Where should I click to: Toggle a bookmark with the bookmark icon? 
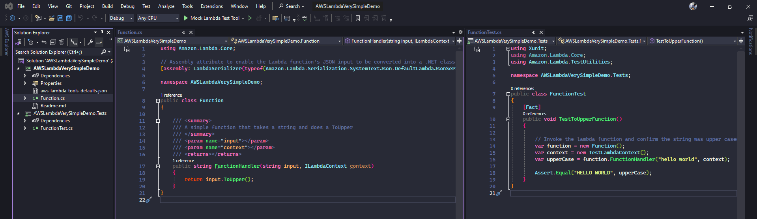[358, 18]
